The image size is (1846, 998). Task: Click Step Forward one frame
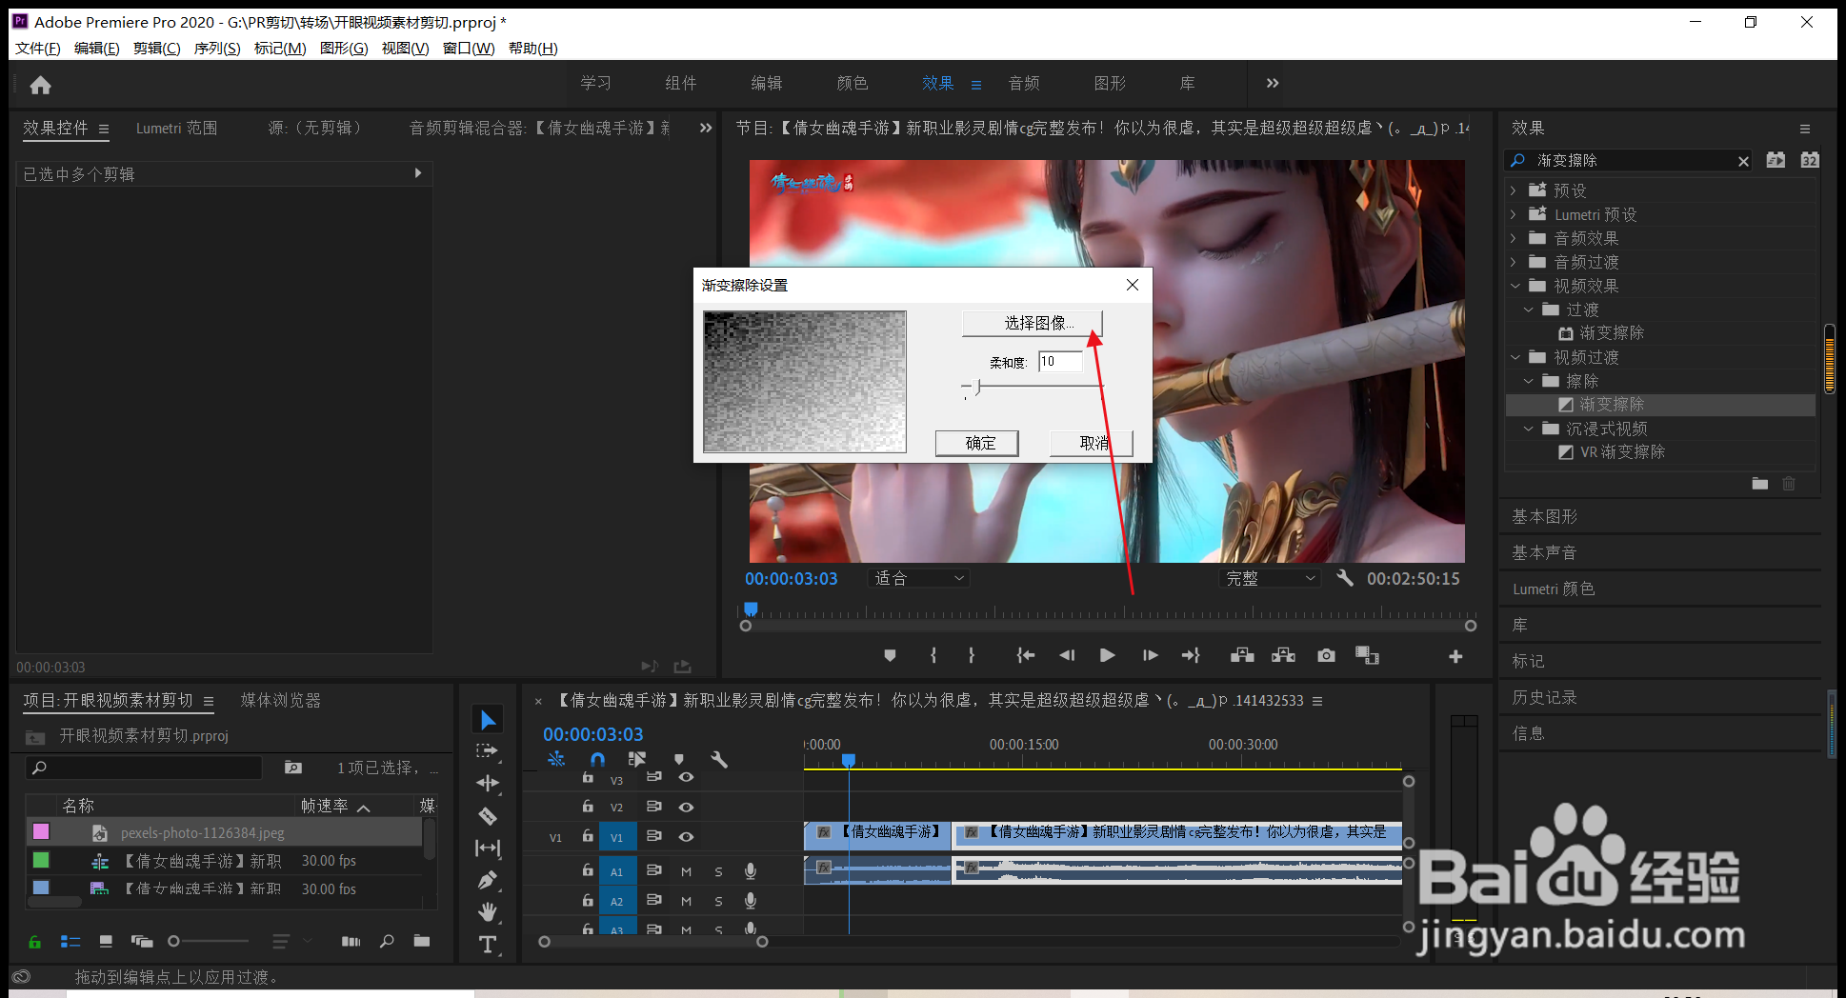point(1150,655)
